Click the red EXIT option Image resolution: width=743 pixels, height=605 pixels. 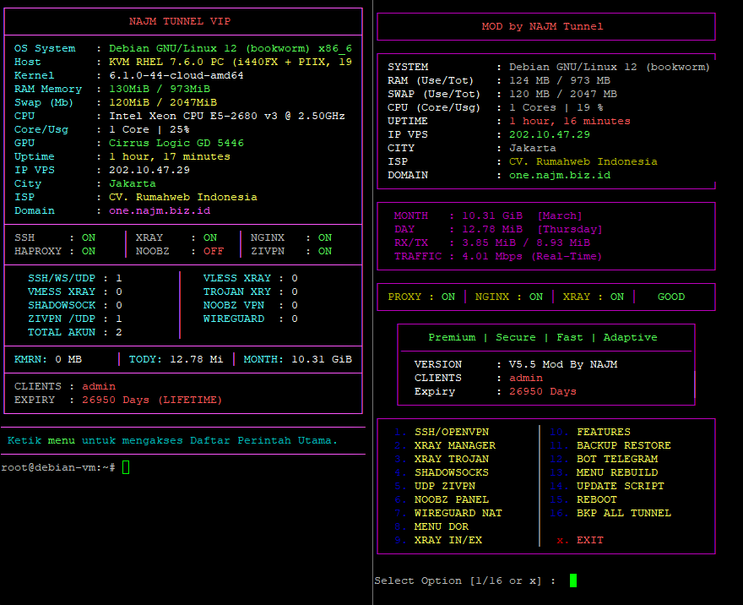coord(580,540)
